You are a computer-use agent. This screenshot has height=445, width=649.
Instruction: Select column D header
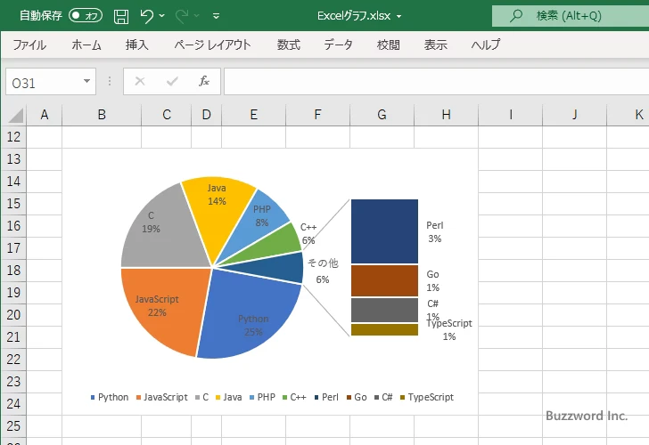tap(207, 115)
